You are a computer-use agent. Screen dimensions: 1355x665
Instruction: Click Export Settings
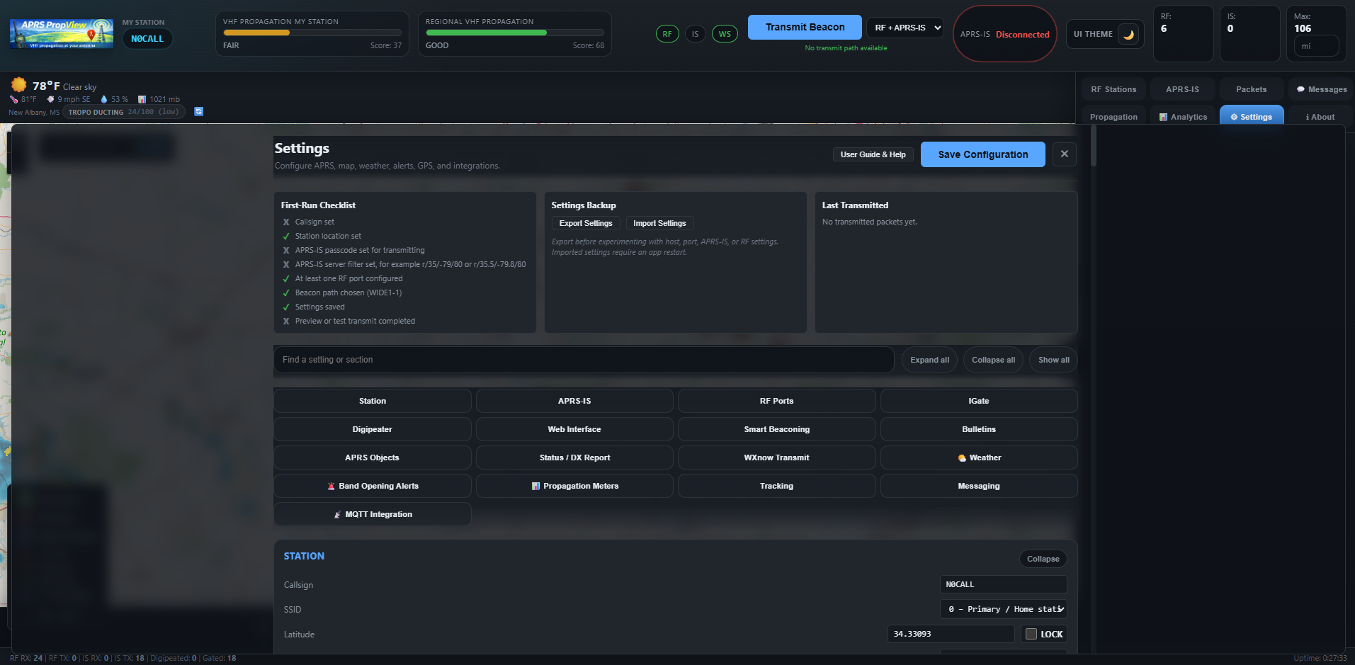click(x=586, y=223)
